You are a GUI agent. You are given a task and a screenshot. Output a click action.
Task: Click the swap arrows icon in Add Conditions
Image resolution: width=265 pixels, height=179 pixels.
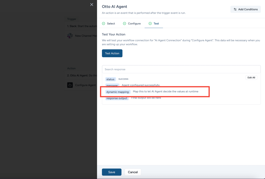click(x=235, y=9)
